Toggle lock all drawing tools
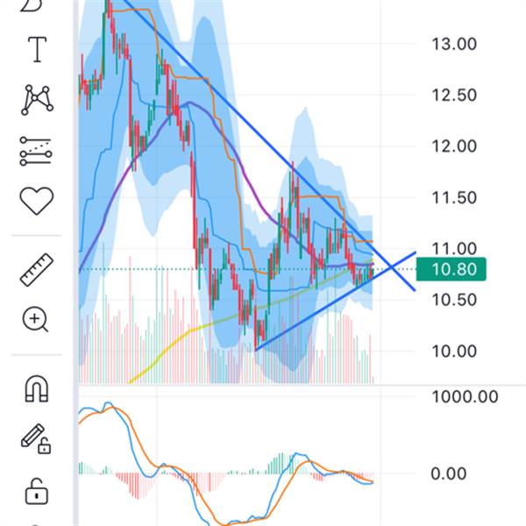The image size is (526, 526). coord(37,491)
